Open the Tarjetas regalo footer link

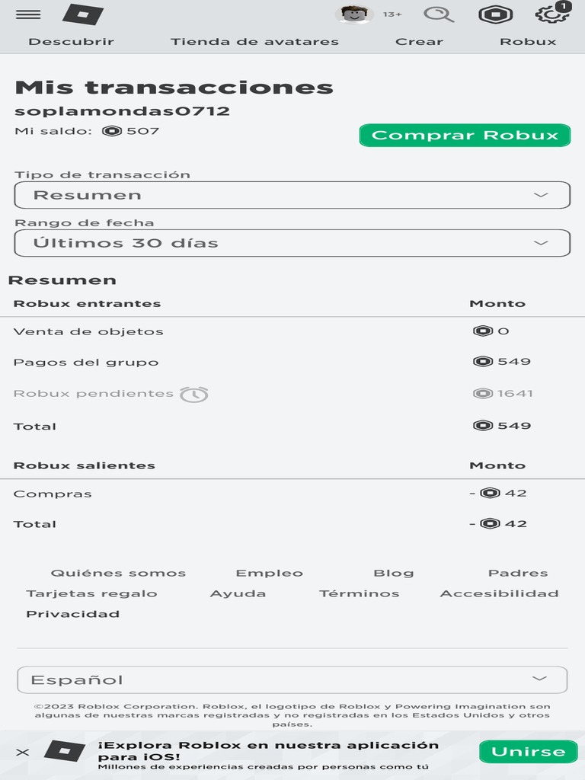(x=91, y=593)
